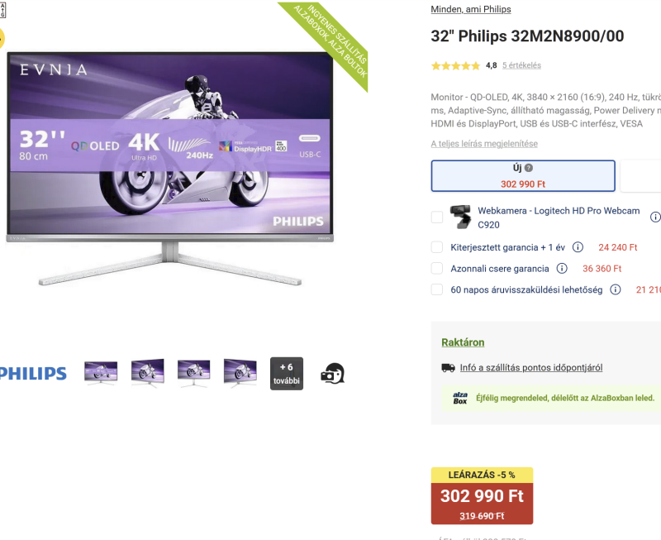
Task: Click info icon beside Kiterjesztett garancia
Action: click(x=578, y=247)
